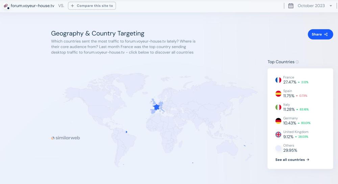Open the October 2023 date dropdown
The width and height of the screenshot is (338, 184).
click(311, 6)
